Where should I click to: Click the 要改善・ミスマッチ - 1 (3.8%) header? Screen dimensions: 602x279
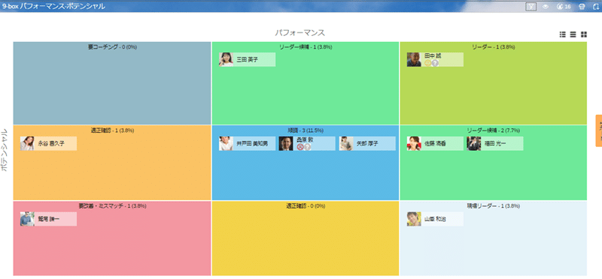pyautogui.click(x=112, y=206)
